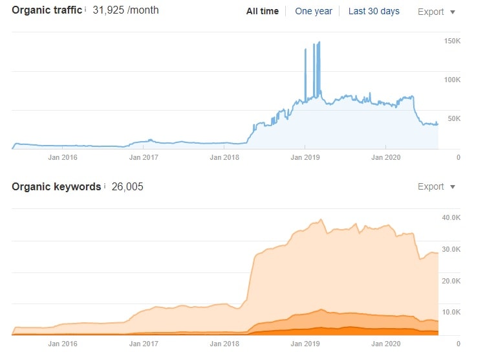Click the 40.0K axis label in keywords chart

click(451, 217)
